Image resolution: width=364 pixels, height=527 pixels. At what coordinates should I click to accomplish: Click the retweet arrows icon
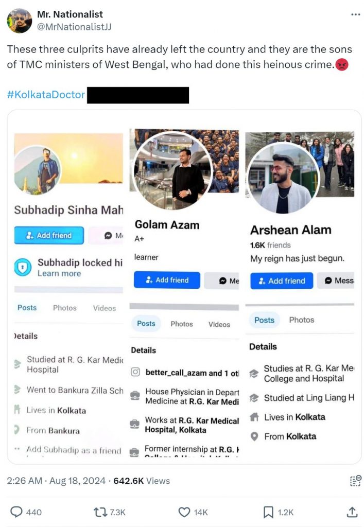pos(98,512)
